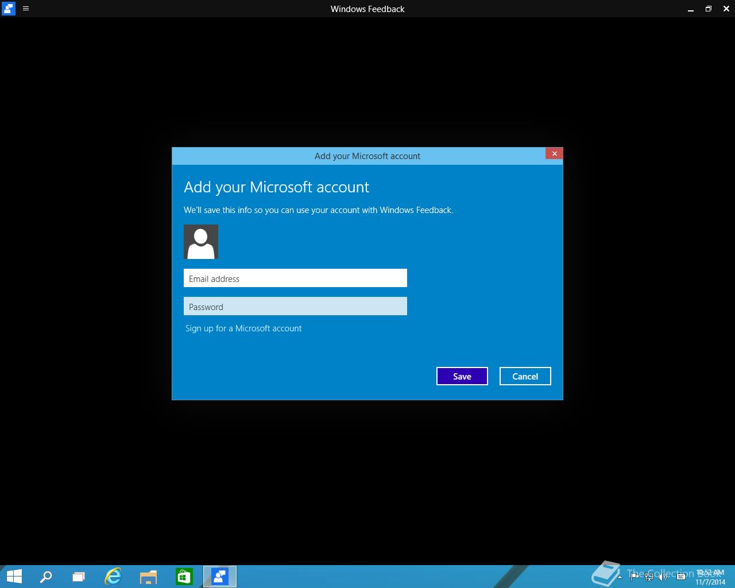735x588 pixels.
Task: Restore down the Windows Feedback window
Action: tap(708, 9)
